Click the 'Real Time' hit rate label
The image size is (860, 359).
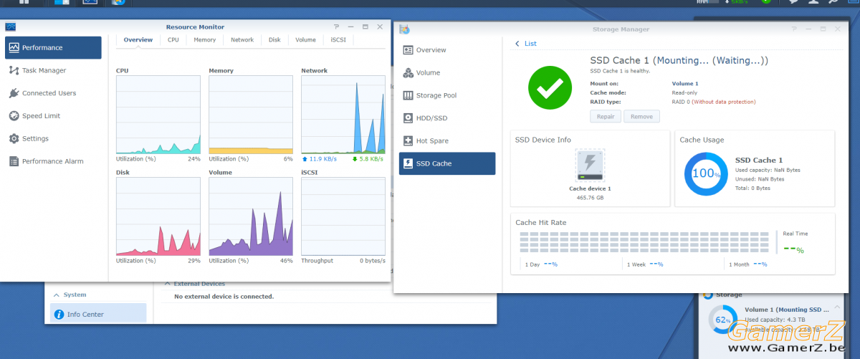(795, 234)
